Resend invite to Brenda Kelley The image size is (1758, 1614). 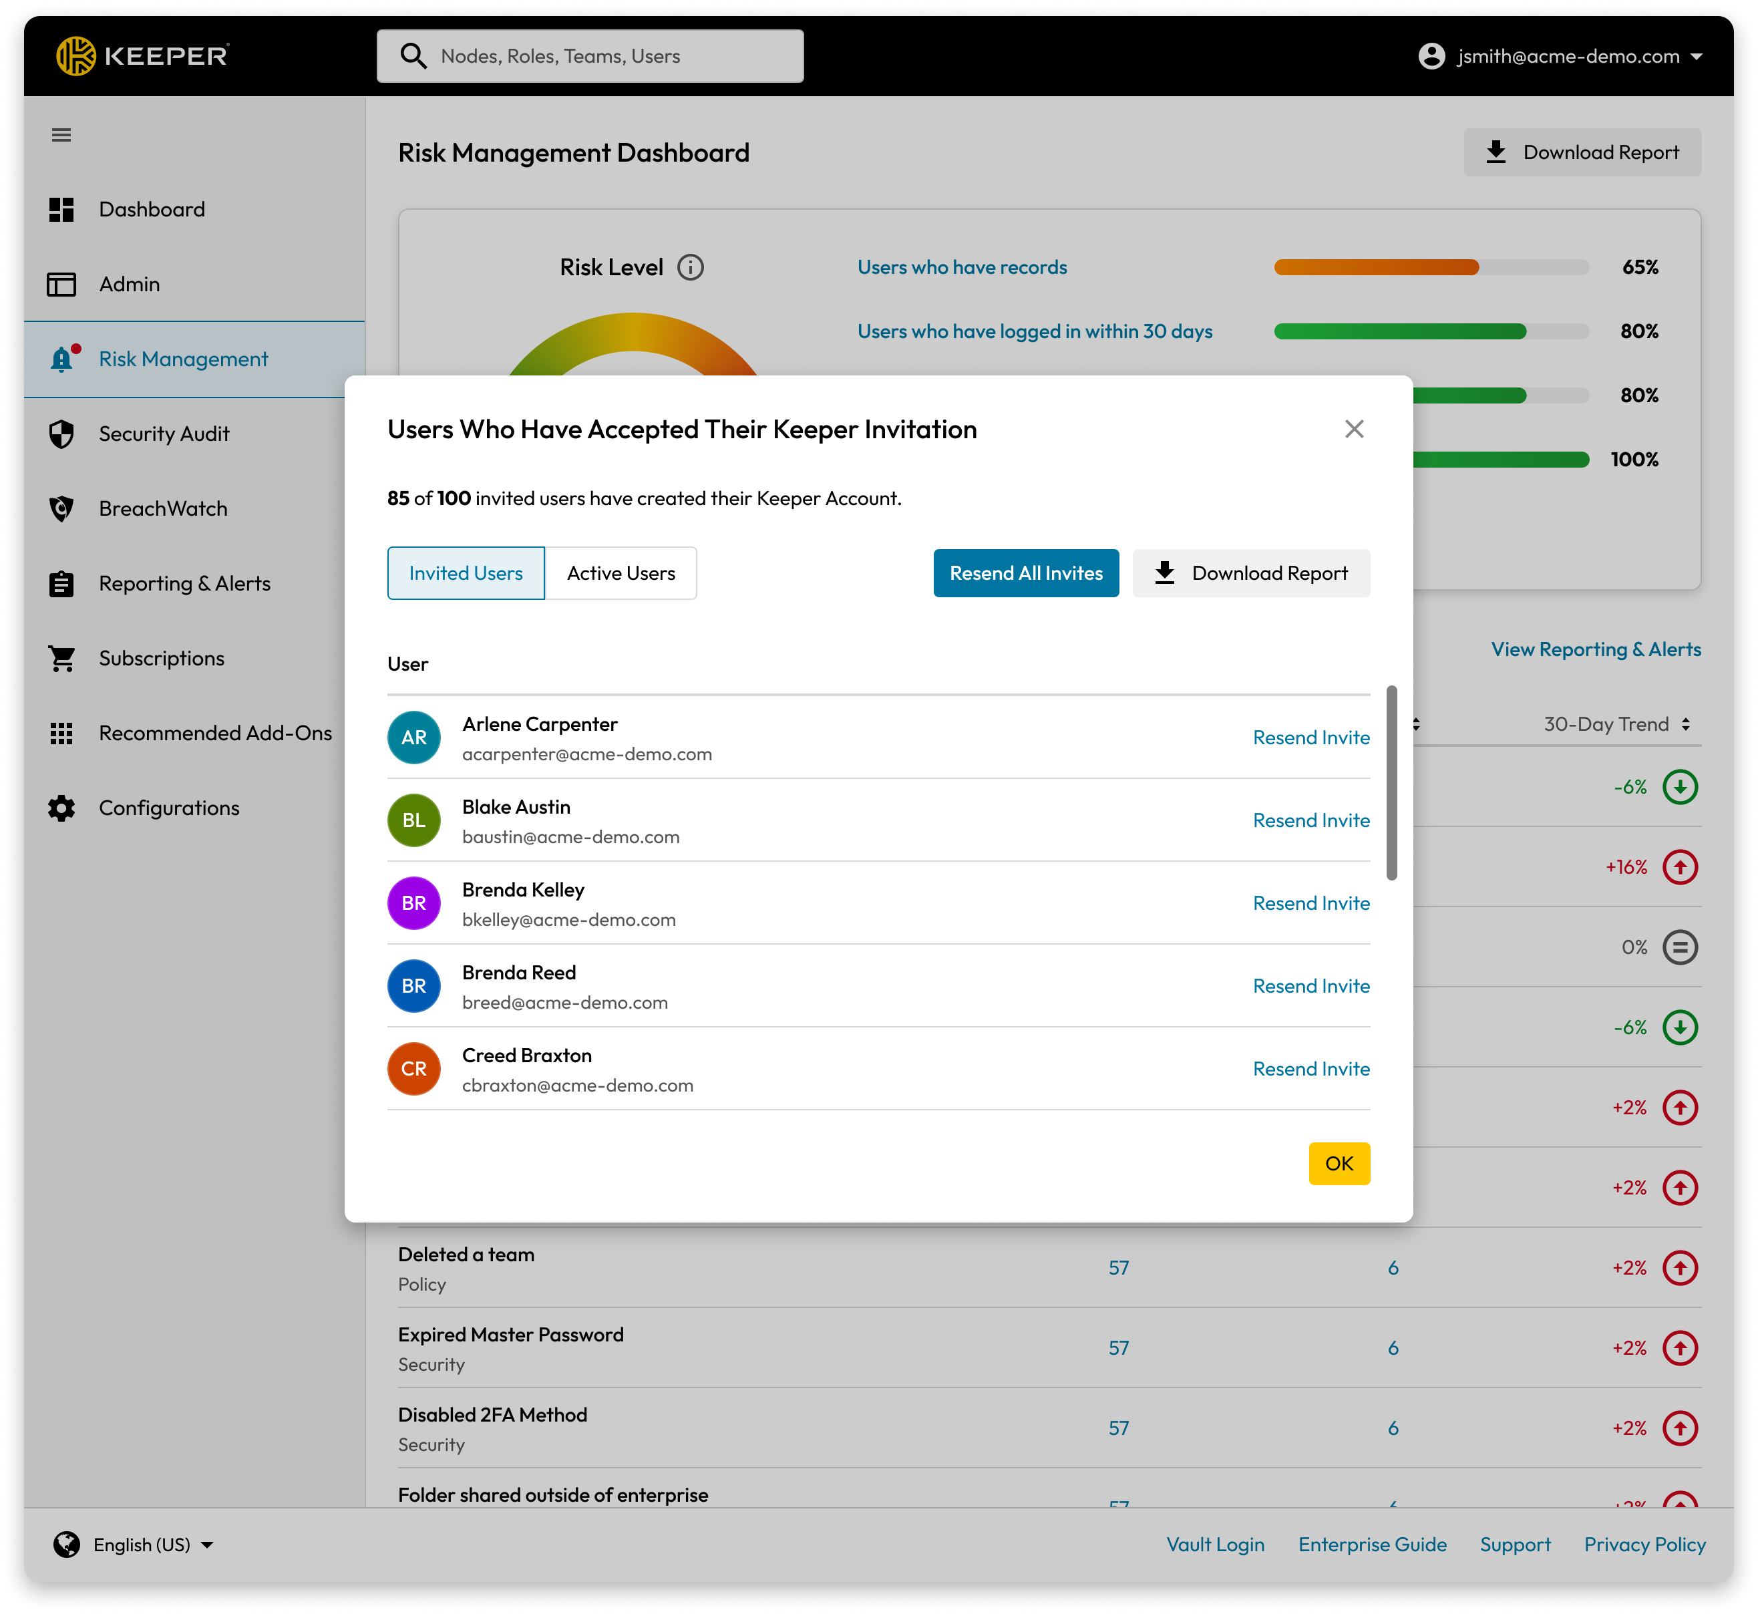[x=1310, y=903]
